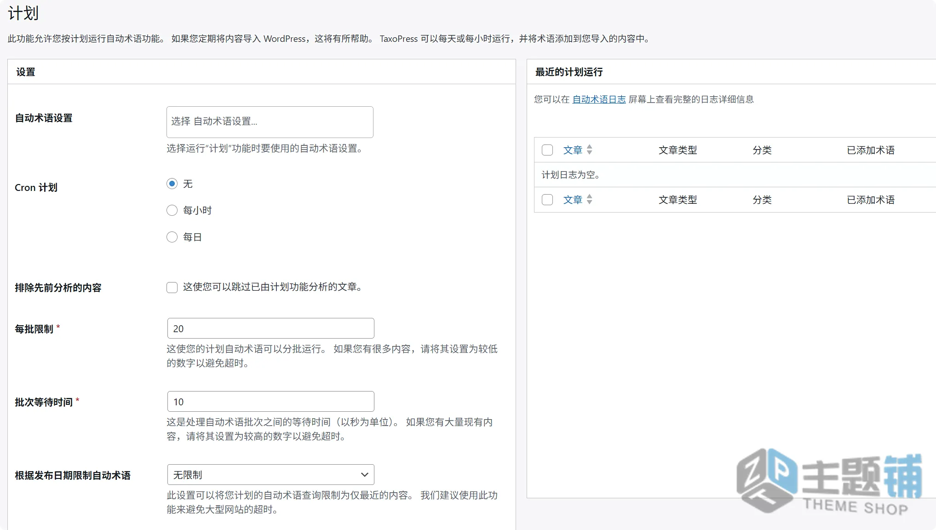Click the 每批限制 input field
Image resolution: width=936 pixels, height=530 pixels.
click(x=270, y=328)
